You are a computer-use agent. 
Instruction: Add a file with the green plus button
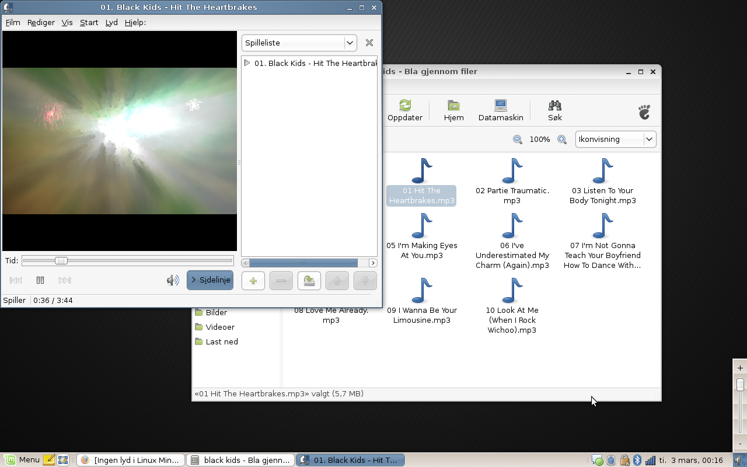253,281
